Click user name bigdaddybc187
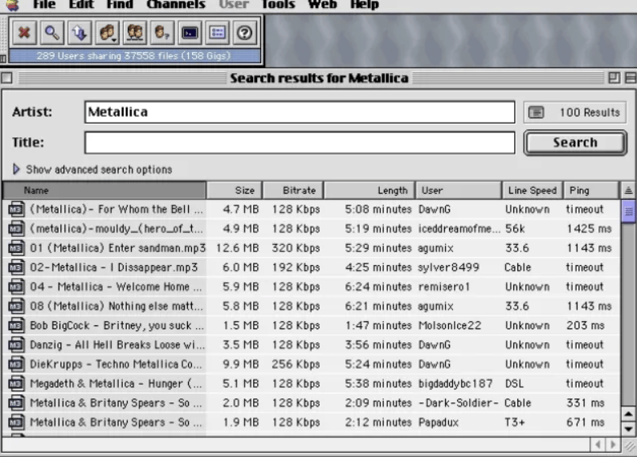Viewport: 637px width, 457px height. [x=455, y=383]
